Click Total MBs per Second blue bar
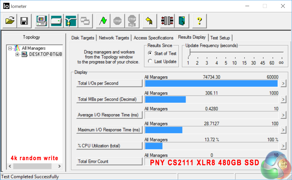 (165, 100)
